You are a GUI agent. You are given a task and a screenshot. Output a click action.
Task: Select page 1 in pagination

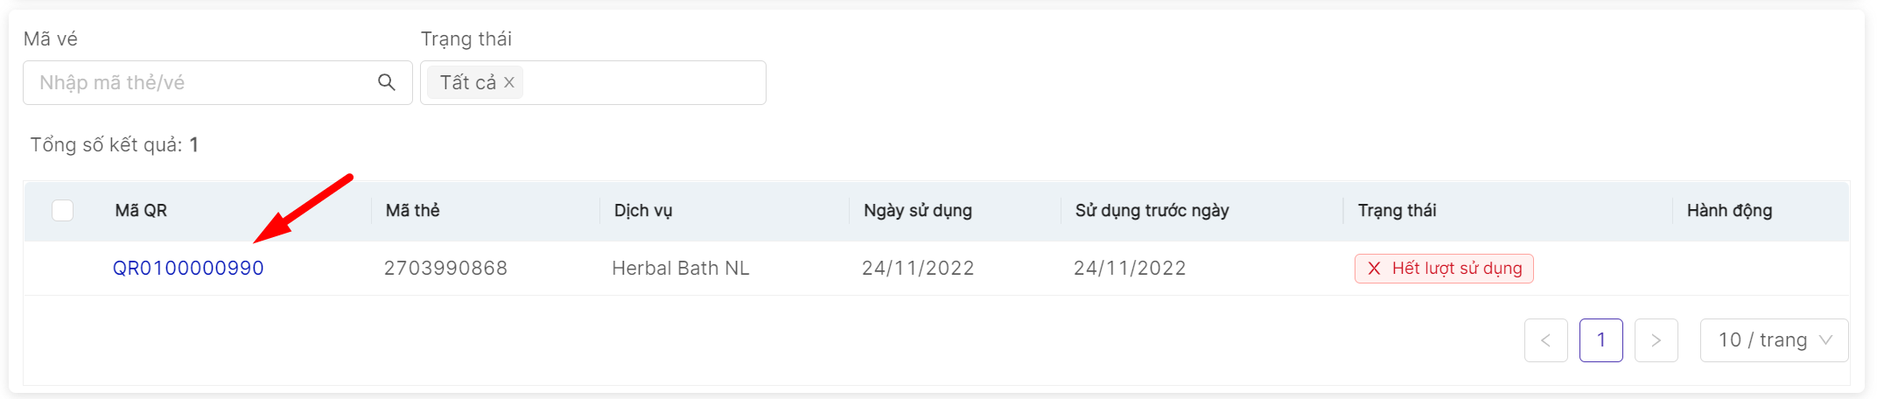pos(1600,340)
